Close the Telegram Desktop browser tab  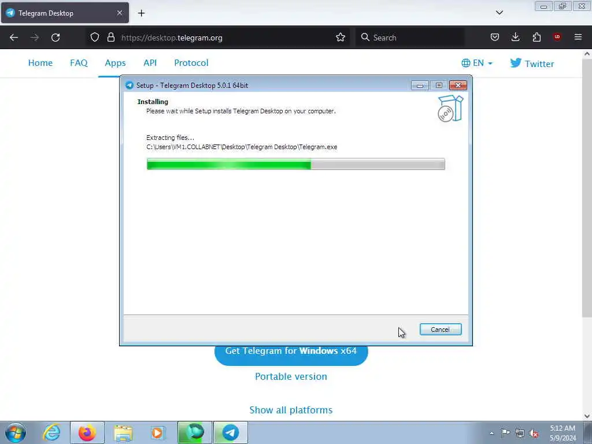(x=119, y=13)
